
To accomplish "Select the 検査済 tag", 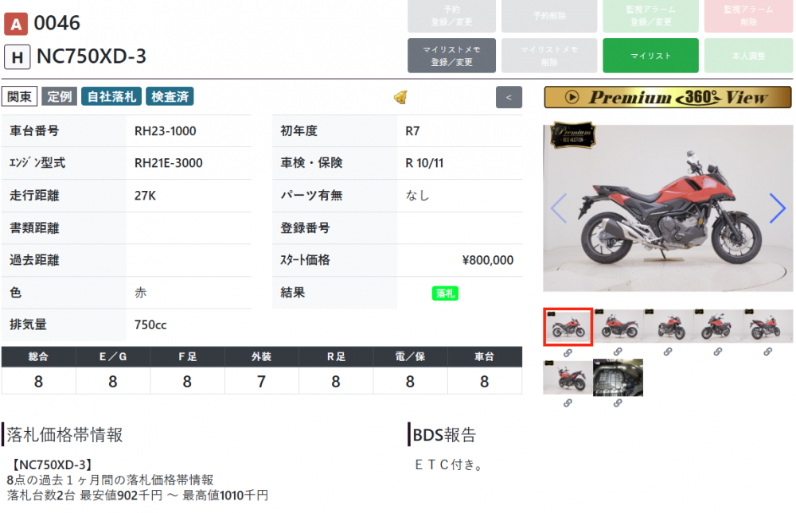I will pyautogui.click(x=170, y=97).
